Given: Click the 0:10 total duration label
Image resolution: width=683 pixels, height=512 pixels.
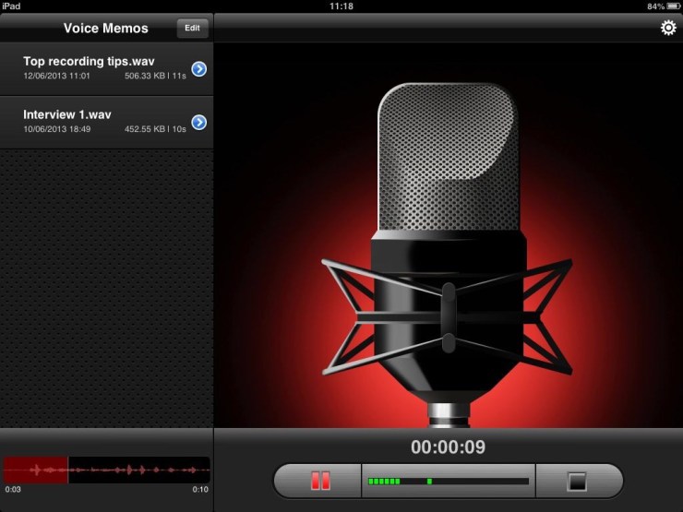Looking at the screenshot, I should [200, 490].
